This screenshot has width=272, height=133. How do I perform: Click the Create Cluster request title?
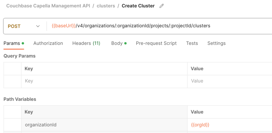138,6
